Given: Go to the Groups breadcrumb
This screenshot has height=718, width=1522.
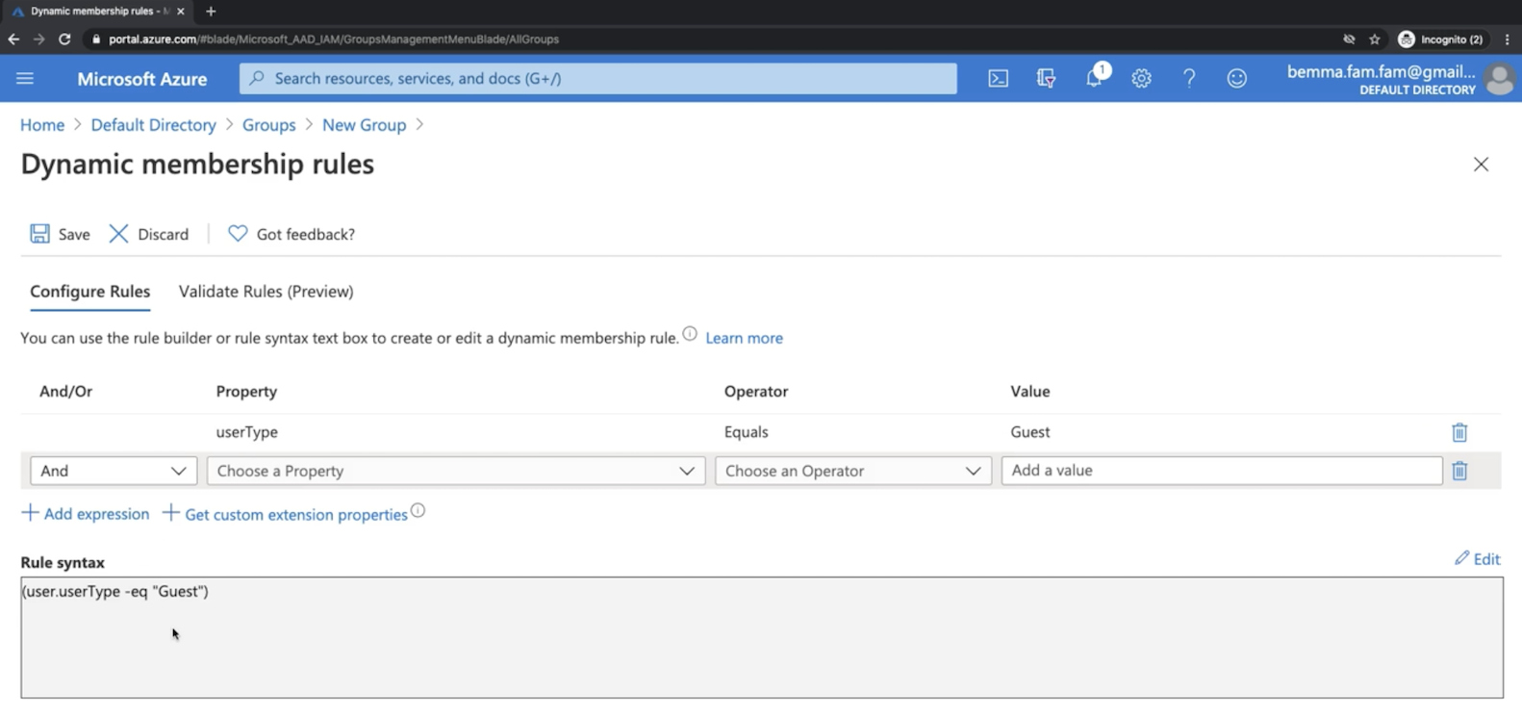Looking at the screenshot, I should 269,125.
